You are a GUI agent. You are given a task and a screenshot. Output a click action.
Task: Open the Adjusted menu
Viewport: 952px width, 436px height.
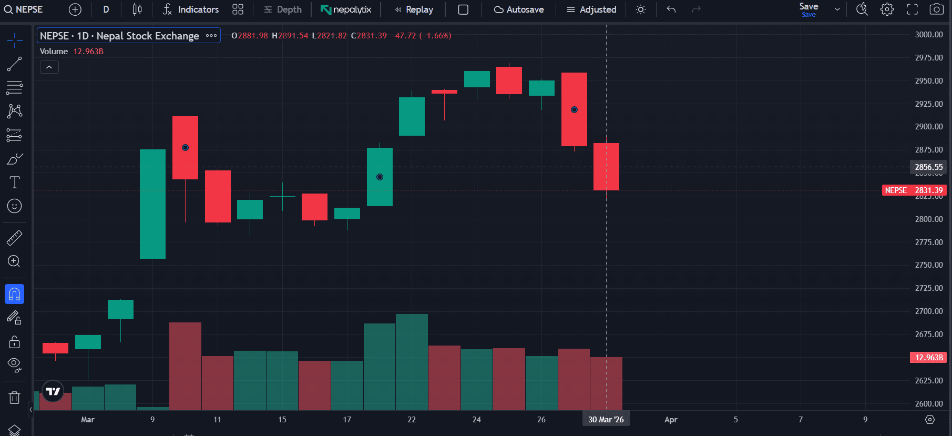[x=591, y=9]
